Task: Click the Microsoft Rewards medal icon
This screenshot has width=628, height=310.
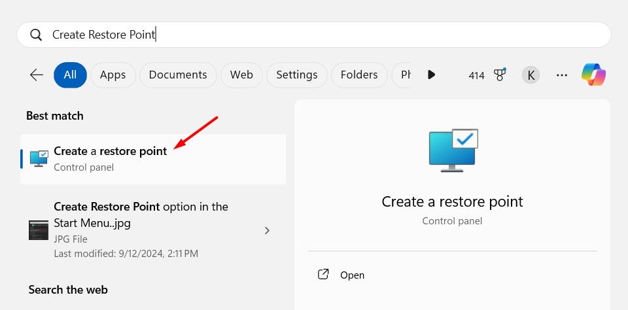Action: (500, 75)
